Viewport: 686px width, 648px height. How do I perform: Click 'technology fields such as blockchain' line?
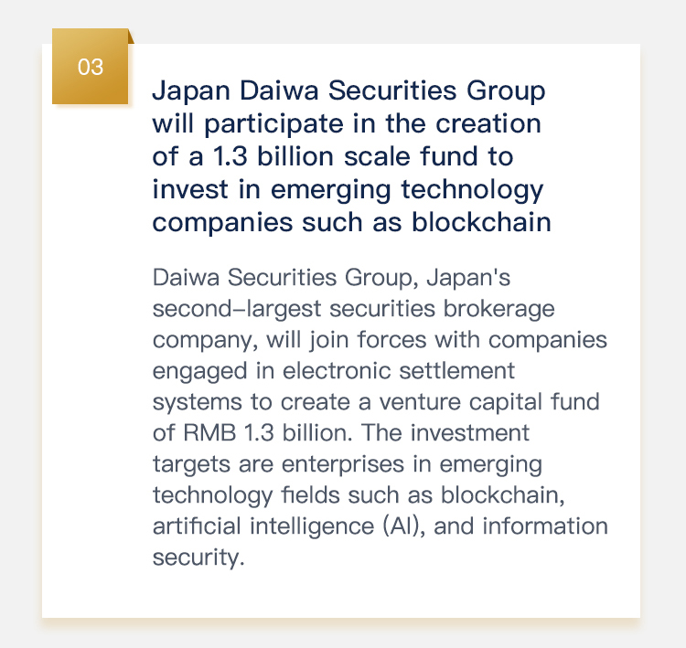(359, 496)
